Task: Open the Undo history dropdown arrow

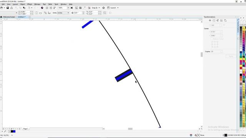Action: click(x=32, y=8)
